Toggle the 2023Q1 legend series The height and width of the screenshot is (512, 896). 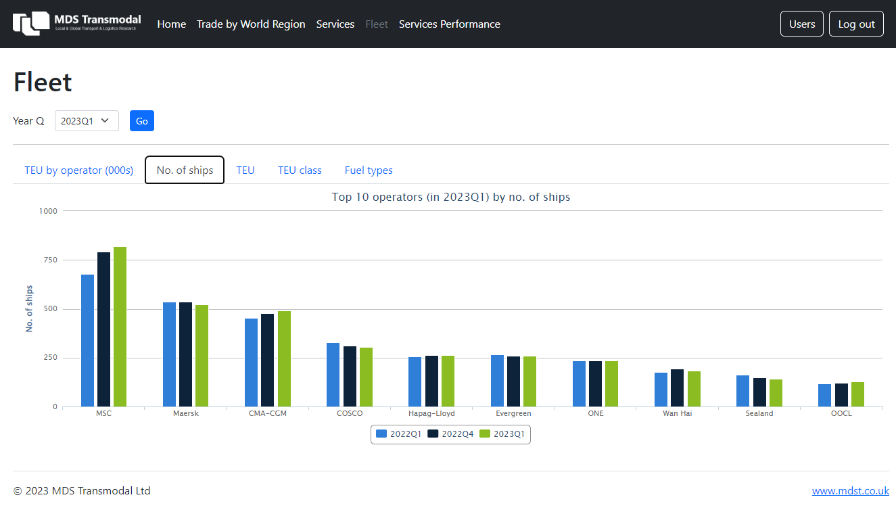coord(502,434)
